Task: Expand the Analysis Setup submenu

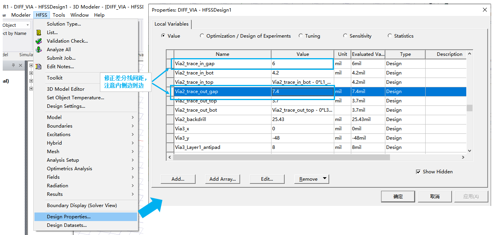Action: pos(132,160)
